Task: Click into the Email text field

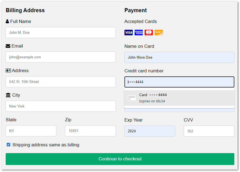Action: click(61, 57)
